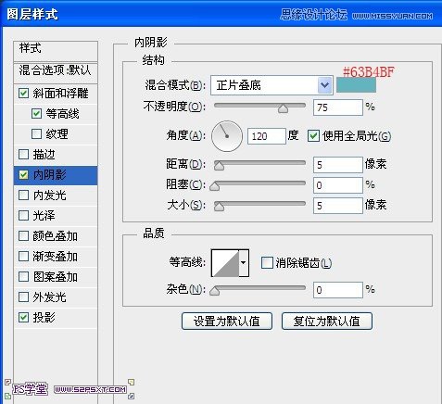442x404 pixels.
Task: Select 混合选项:默认 in the list
Action: click(56, 72)
